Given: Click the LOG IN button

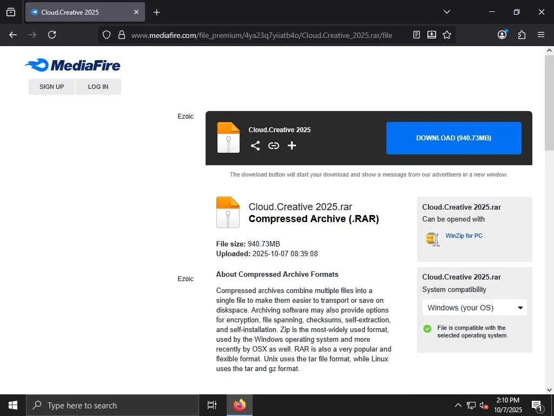Looking at the screenshot, I should point(98,87).
